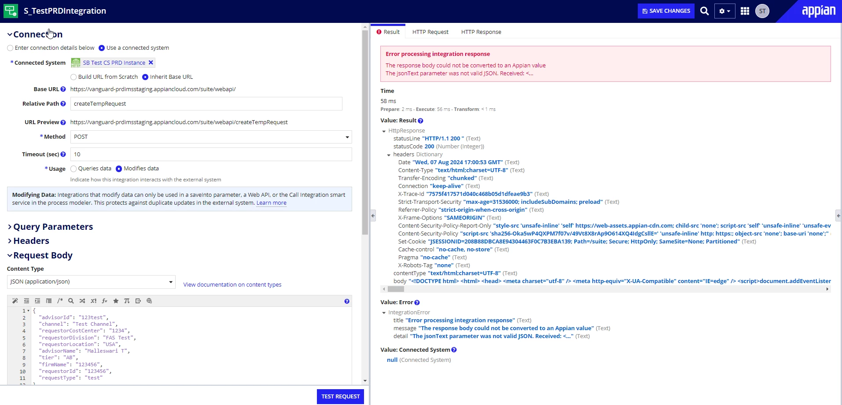Choose Build URL from Scratch
This screenshot has height=405, width=842.
coord(74,77)
